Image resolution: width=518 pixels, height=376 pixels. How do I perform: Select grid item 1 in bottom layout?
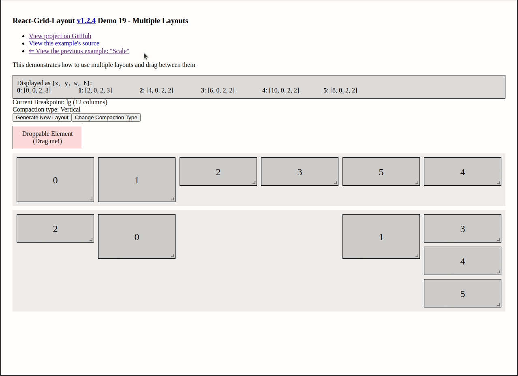pyautogui.click(x=381, y=236)
